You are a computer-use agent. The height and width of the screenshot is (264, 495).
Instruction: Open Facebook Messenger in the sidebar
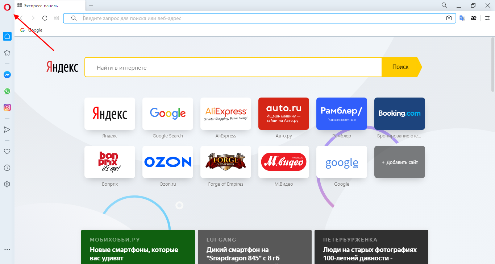tap(7, 75)
